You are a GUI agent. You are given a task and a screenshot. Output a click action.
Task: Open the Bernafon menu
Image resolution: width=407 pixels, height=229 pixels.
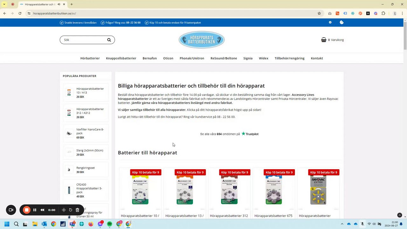click(x=150, y=58)
